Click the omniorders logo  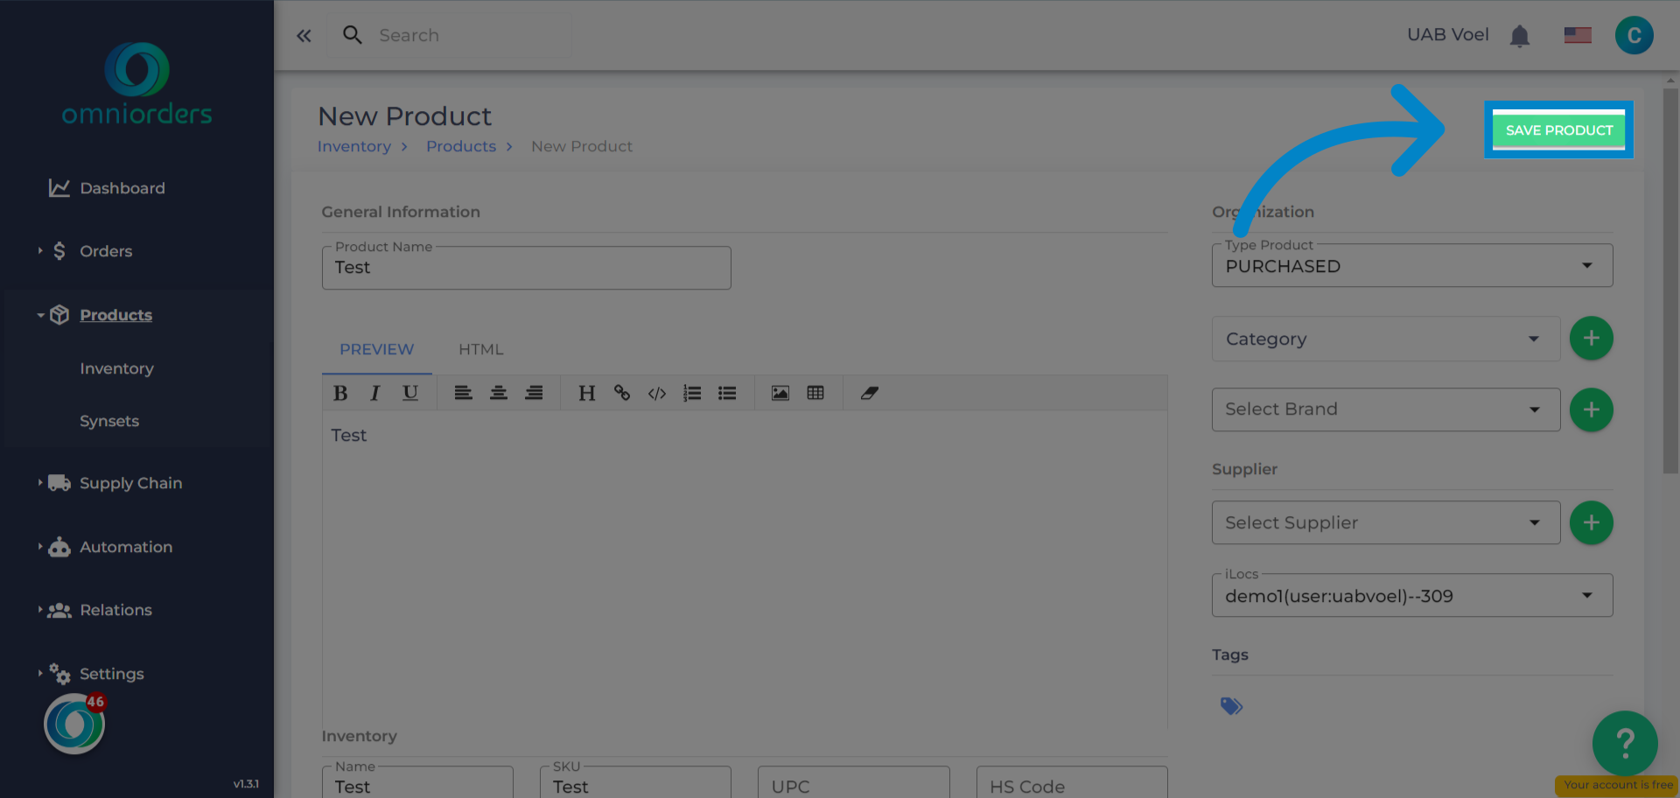click(x=137, y=84)
